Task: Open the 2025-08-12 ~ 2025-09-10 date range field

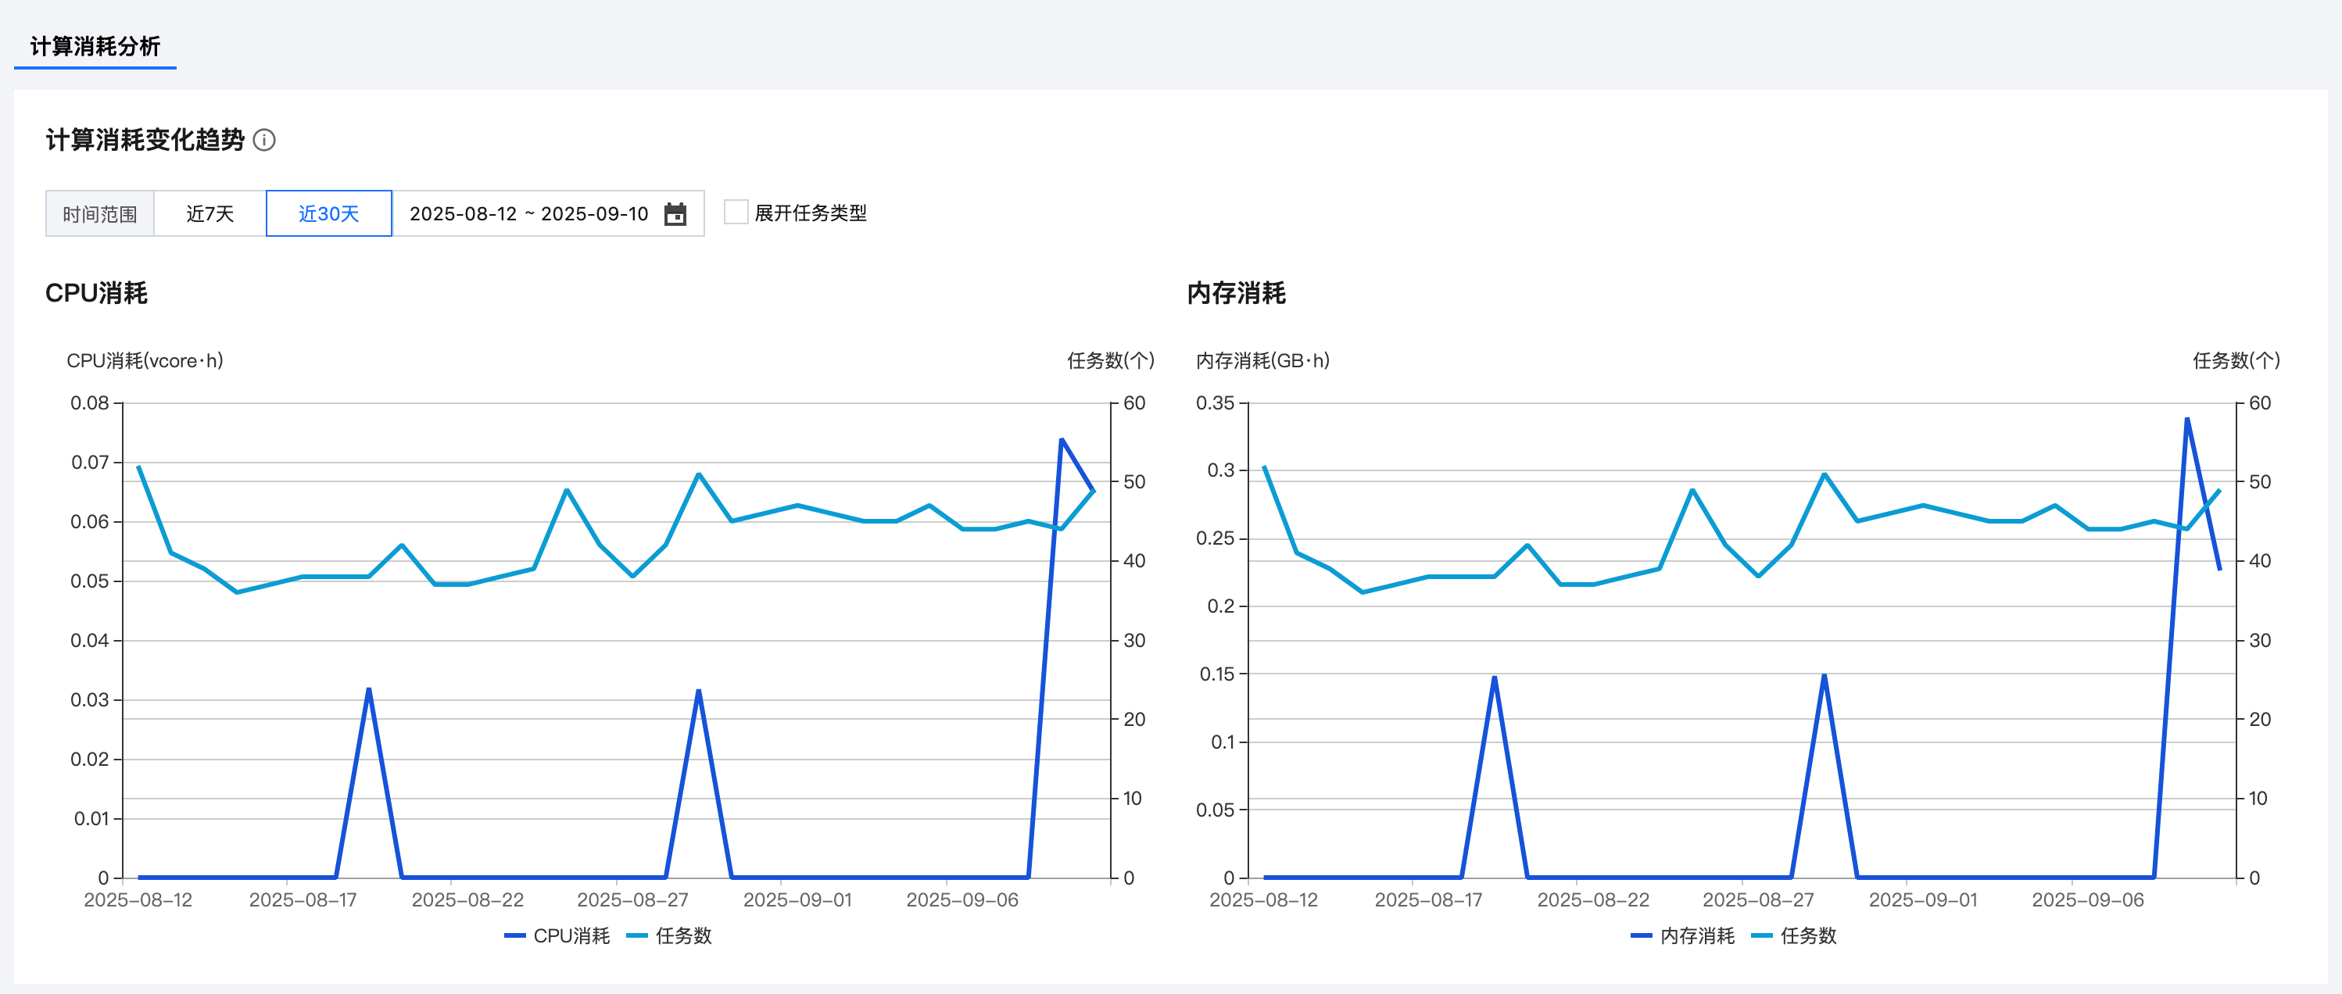Action: (x=528, y=214)
